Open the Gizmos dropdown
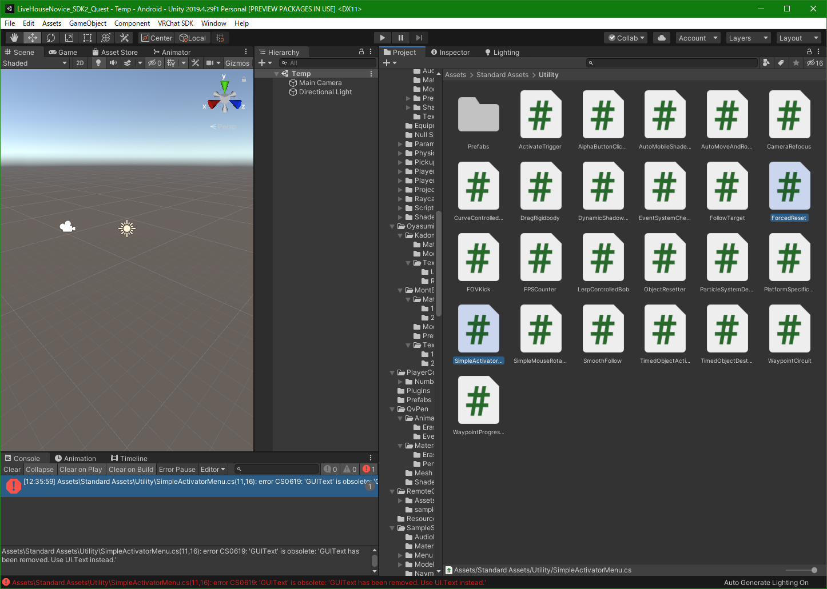827x589 pixels. tap(237, 63)
